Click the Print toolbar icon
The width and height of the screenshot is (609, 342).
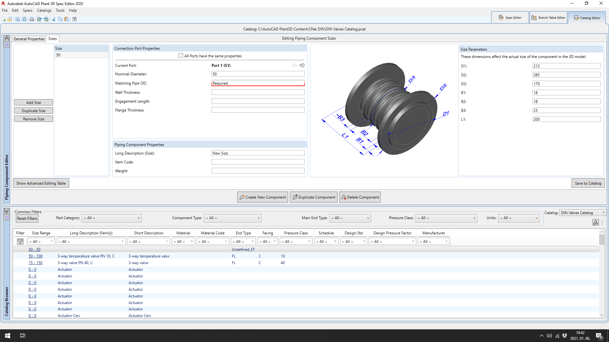click(x=32, y=19)
